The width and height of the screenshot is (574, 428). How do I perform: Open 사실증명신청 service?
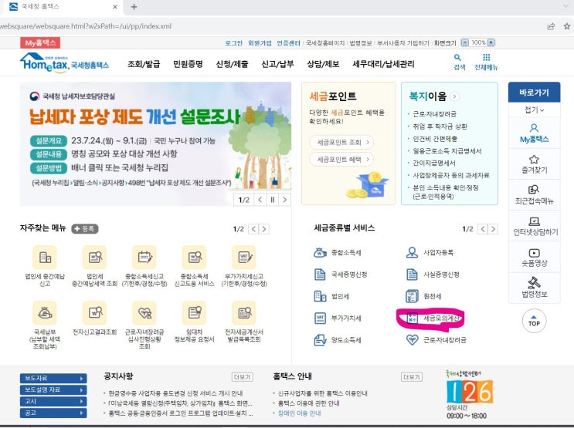click(x=433, y=275)
